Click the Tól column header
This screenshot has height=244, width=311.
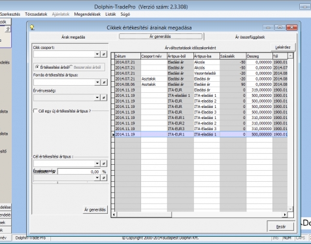[280, 56]
